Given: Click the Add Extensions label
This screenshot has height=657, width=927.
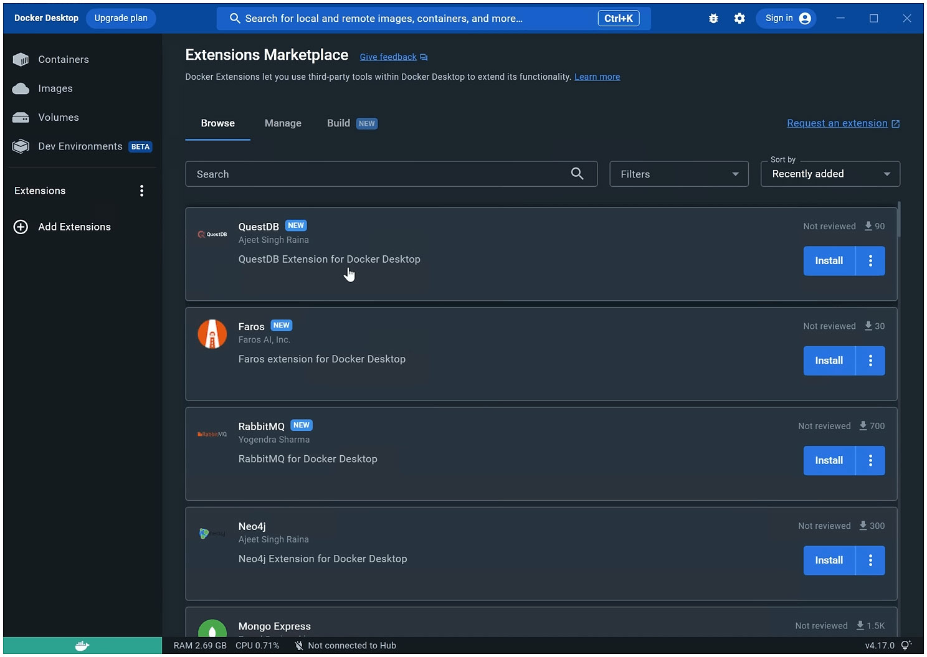Looking at the screenshot, I should point(75,227).
